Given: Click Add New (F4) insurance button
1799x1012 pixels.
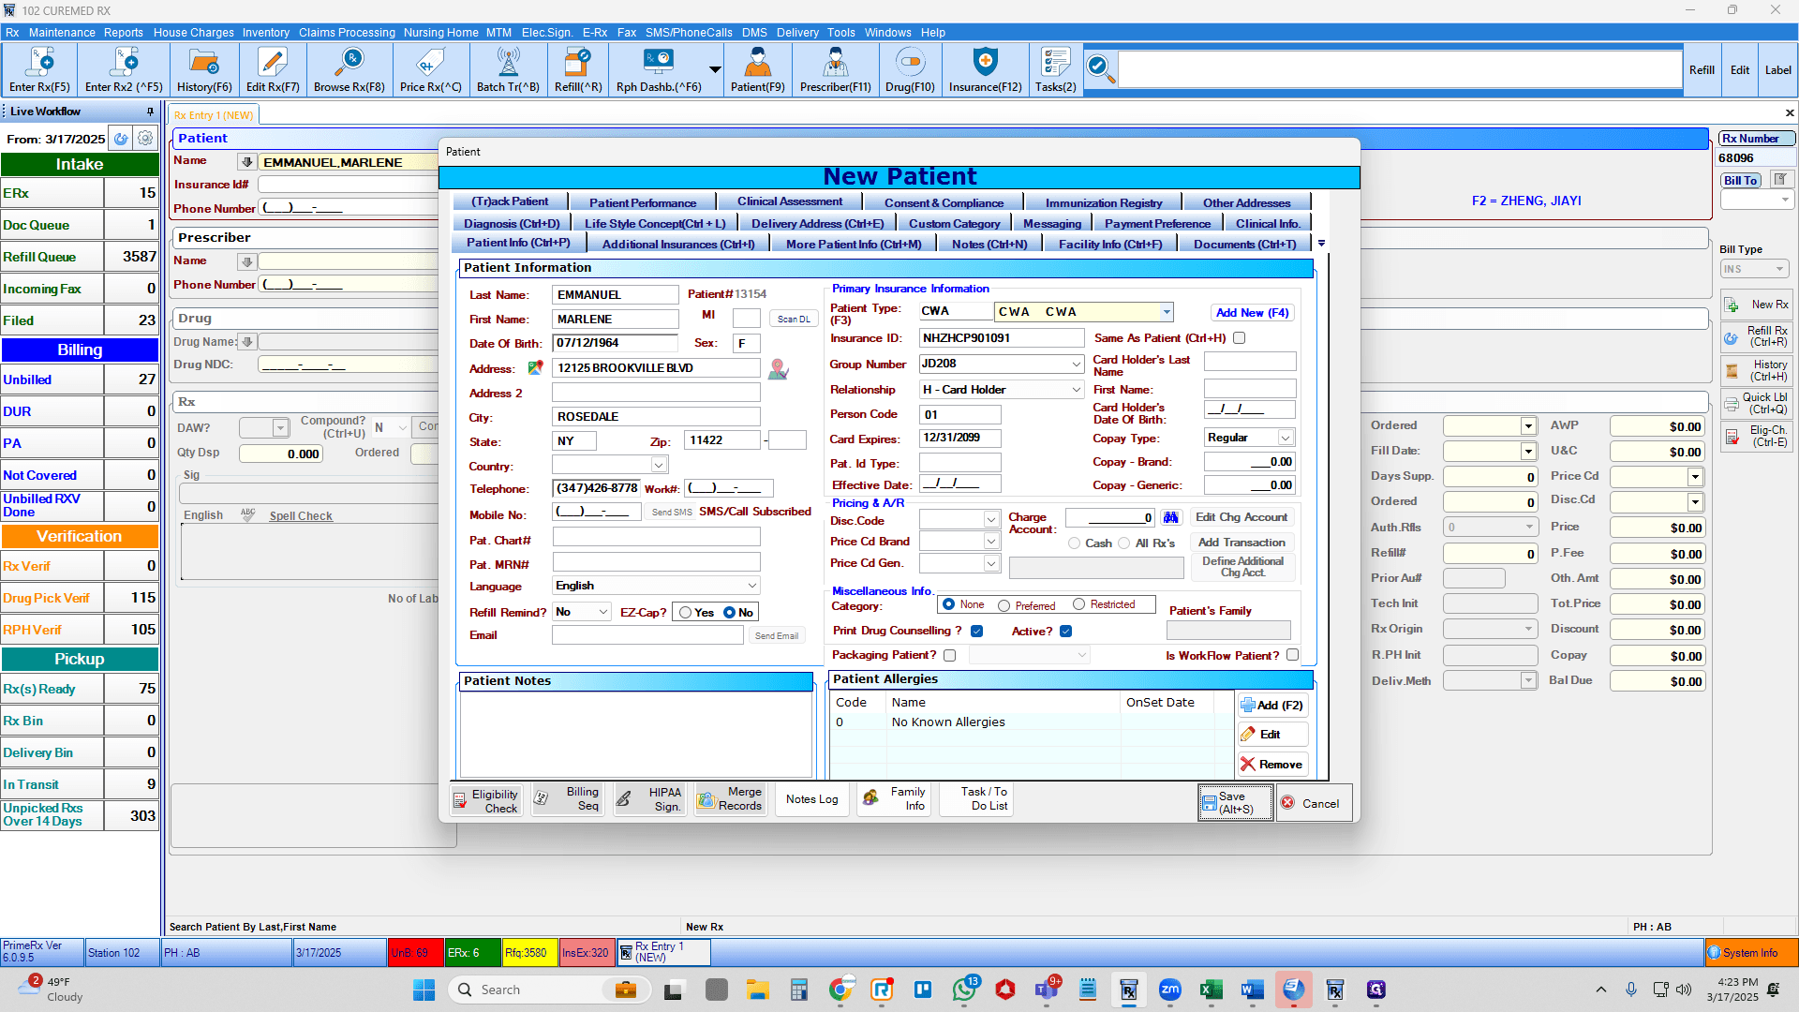Looking at the screenshot, I should click(x=1253, y=313).
